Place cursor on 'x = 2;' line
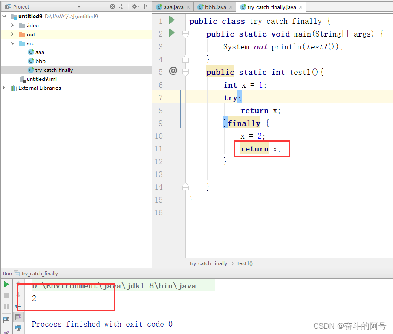Viewport: 393px width, 334px height. [x=253, y=136]
